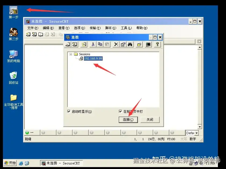The image size is (226, 169).
Task: Open the Default button bar dropdown
Action: click(197, 133)
